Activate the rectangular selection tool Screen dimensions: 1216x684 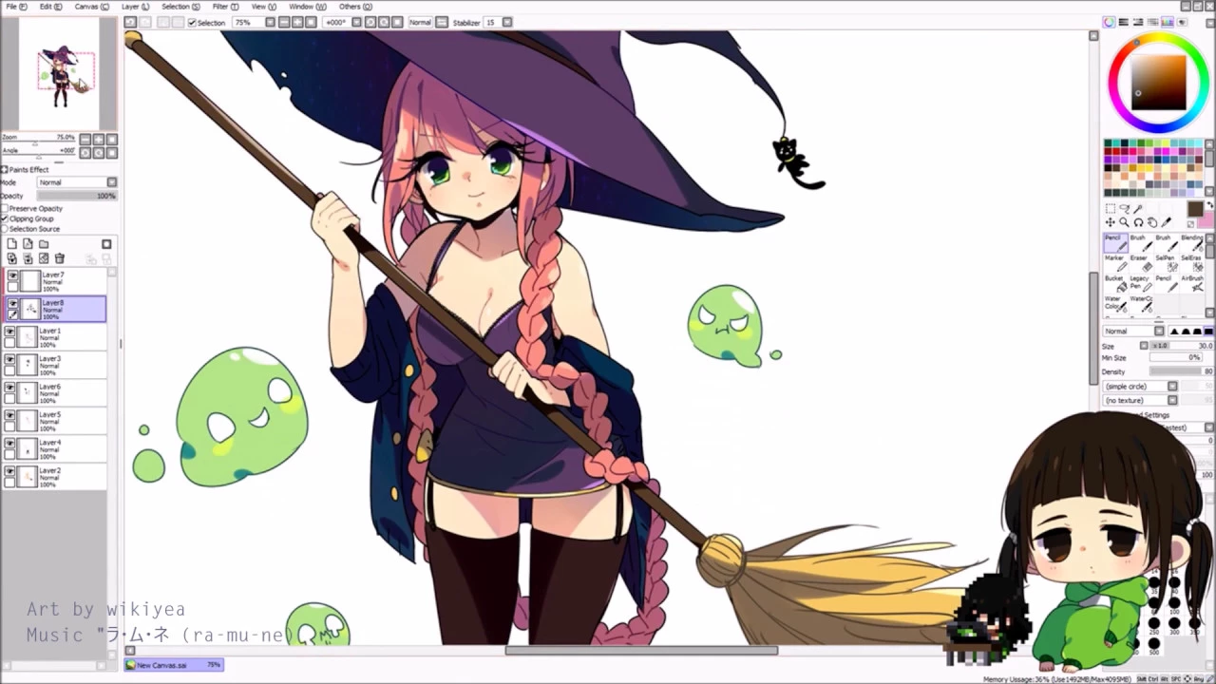click(1110, 209)
